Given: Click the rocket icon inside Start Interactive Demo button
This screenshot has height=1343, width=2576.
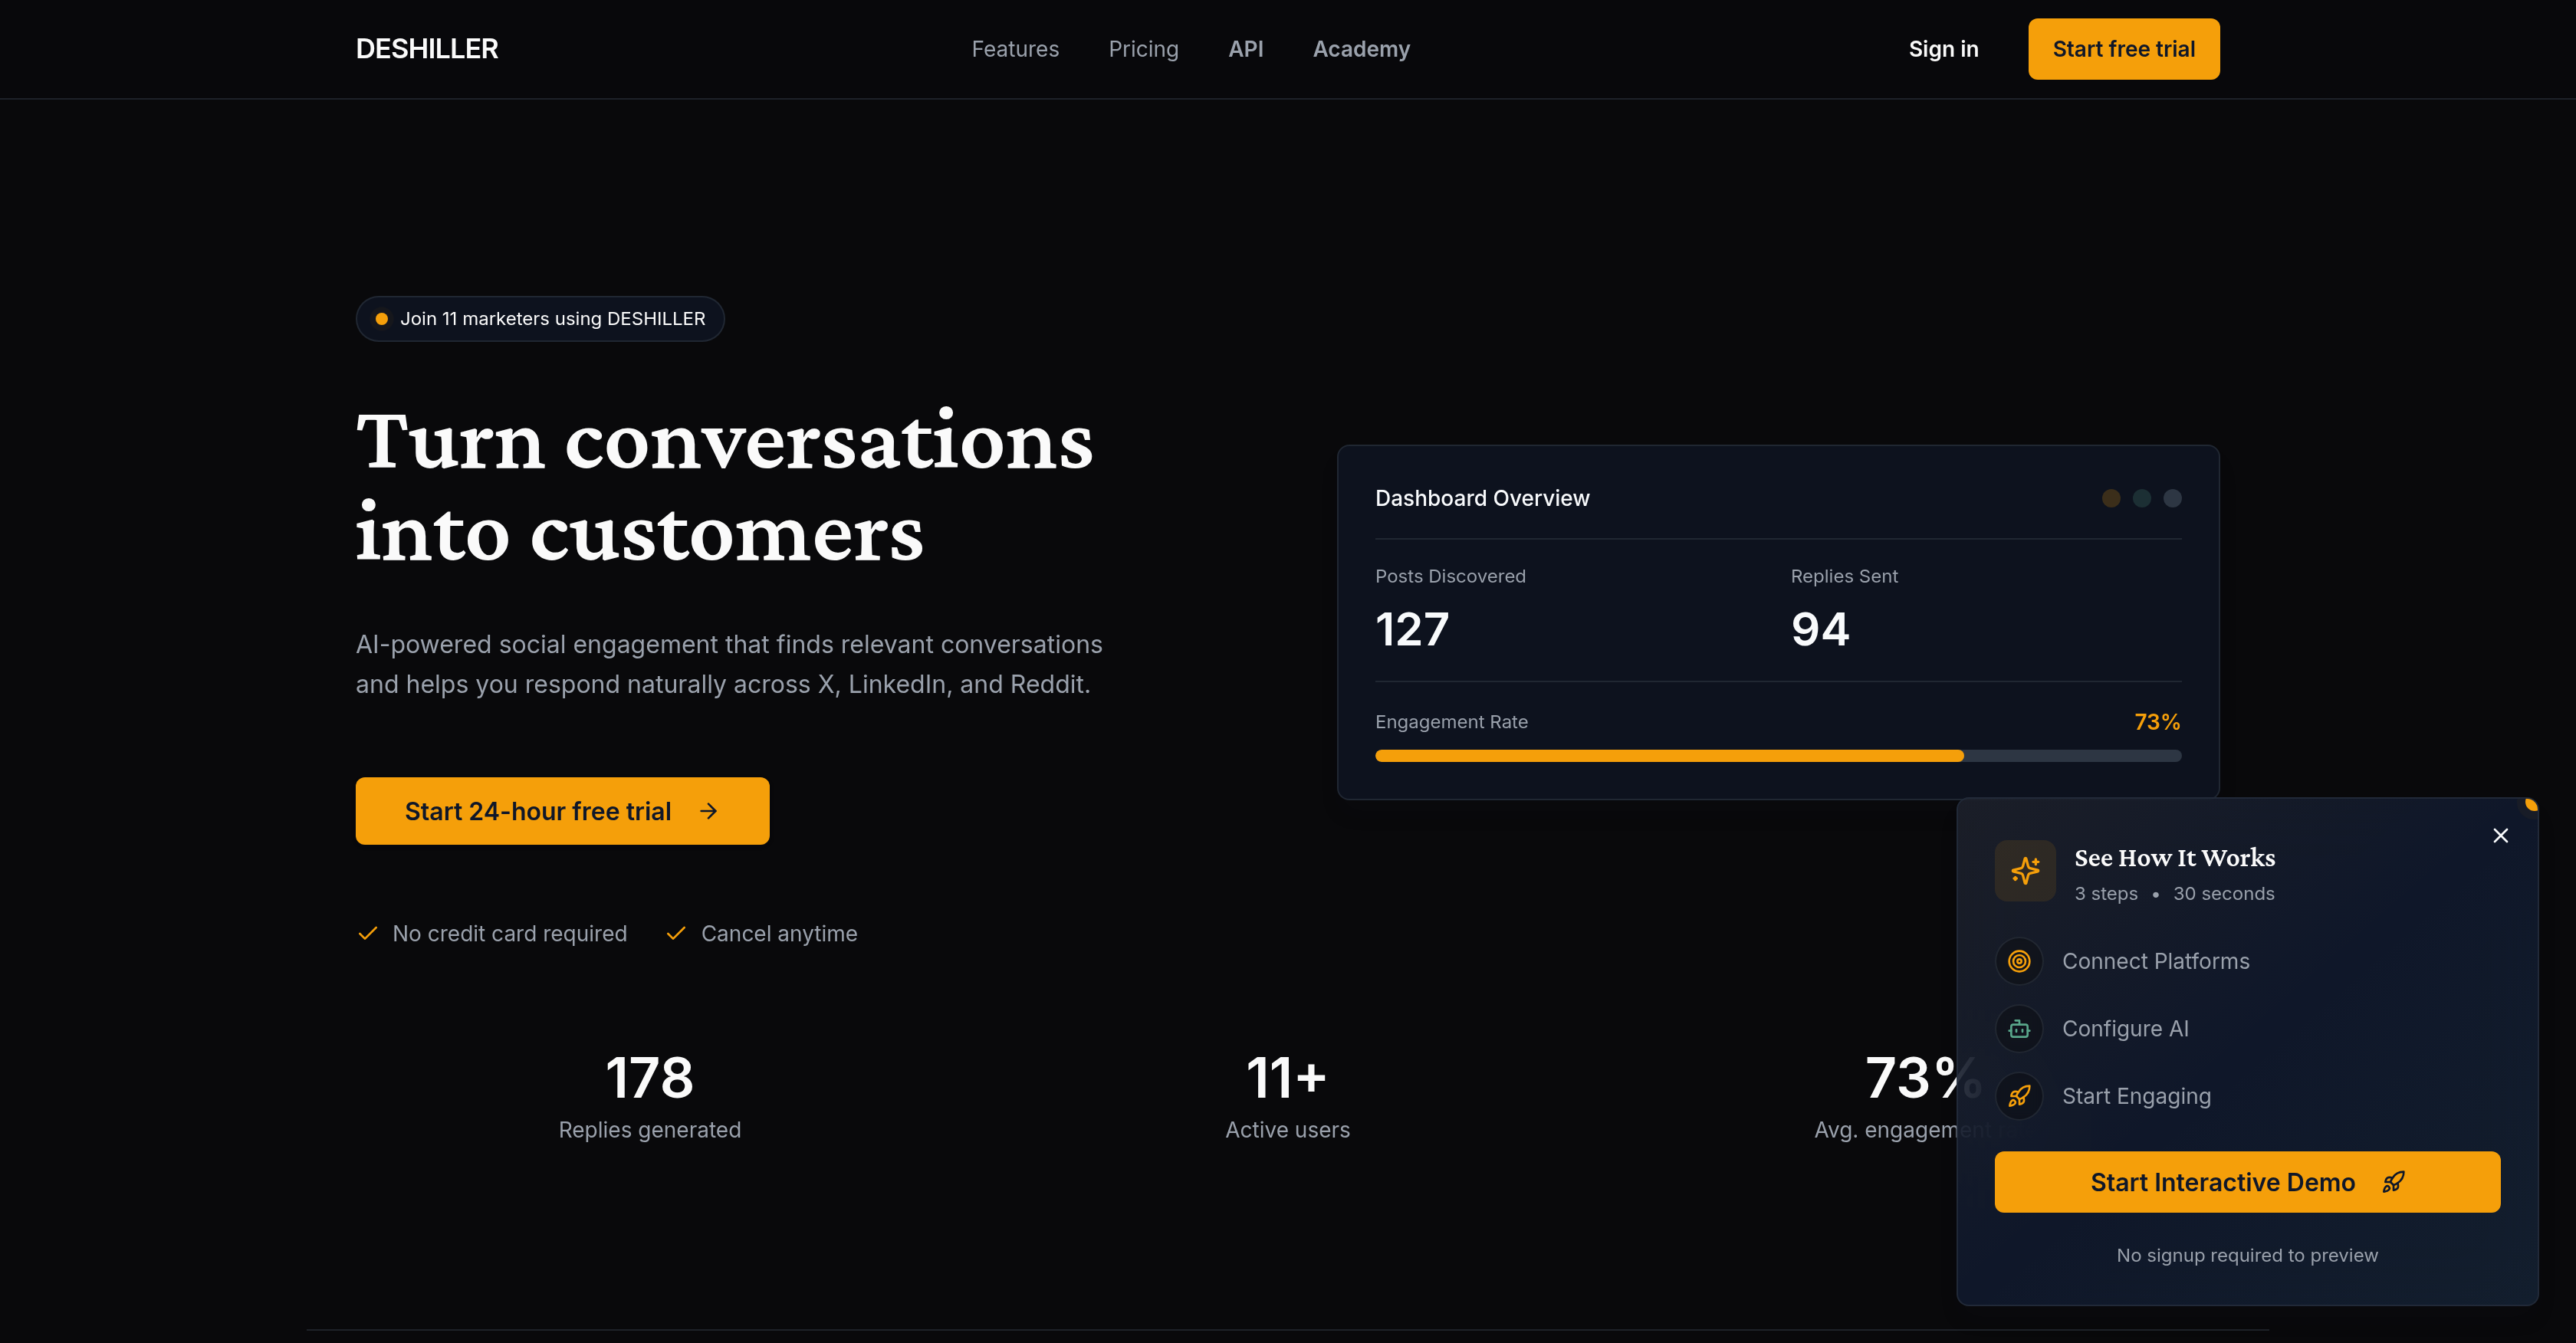Looking at the screenshot, I should (2394, 1182).
